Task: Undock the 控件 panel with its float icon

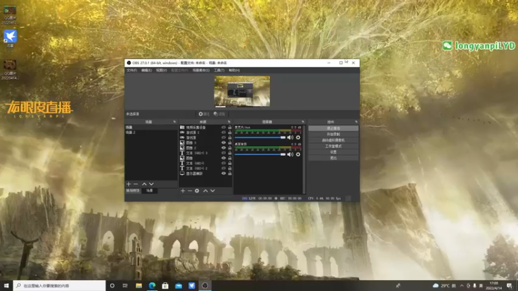Action: coord(356,122)
